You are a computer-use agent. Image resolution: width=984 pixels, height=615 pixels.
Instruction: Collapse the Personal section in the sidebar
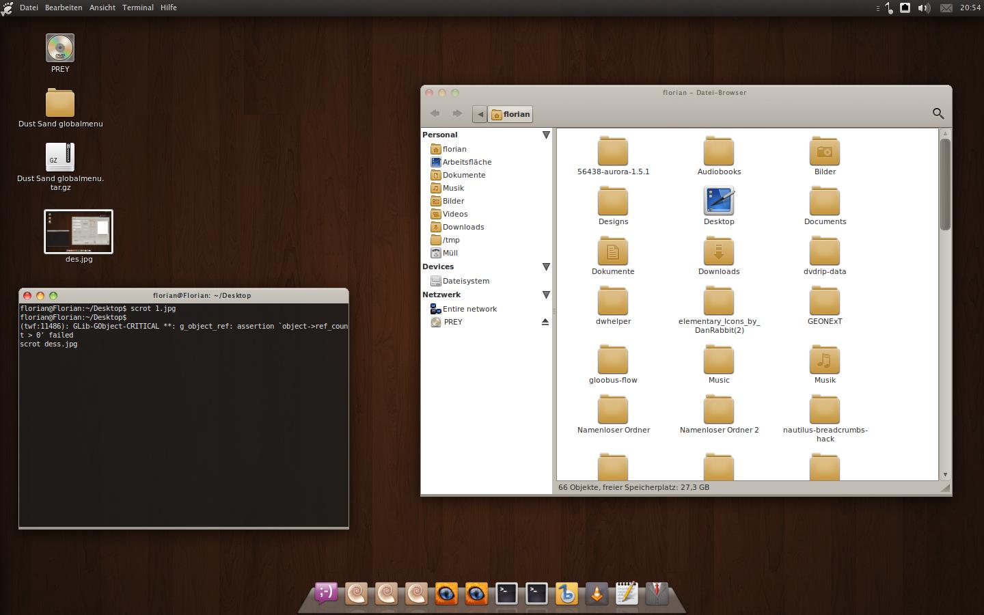546,135
